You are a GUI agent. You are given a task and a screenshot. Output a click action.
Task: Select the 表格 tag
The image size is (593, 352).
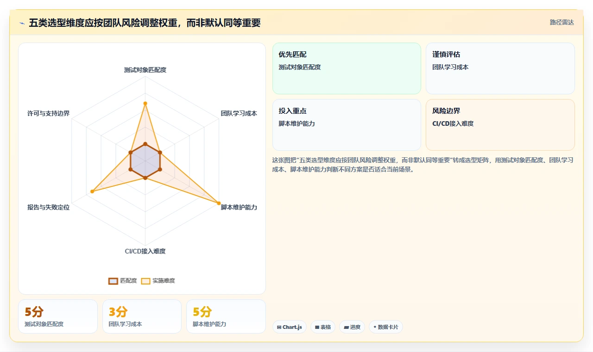[x=323, y=327]
